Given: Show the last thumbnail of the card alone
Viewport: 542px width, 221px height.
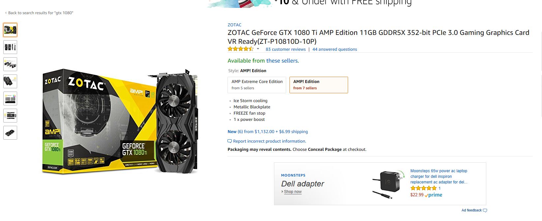Looking at the screenshot, I should coord(10,133).
